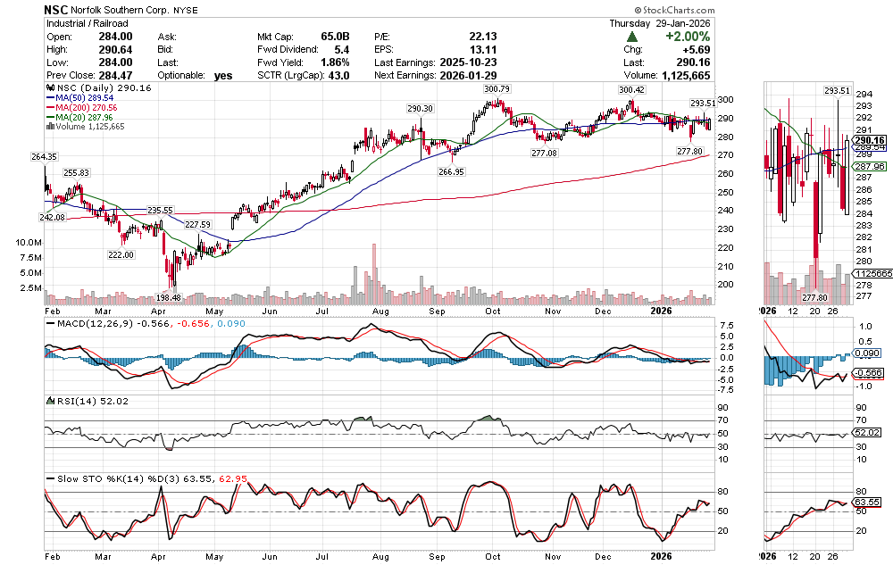Click the NSC ticker symbol title
The width and height of the screenshot is (893, 565).
59,9
